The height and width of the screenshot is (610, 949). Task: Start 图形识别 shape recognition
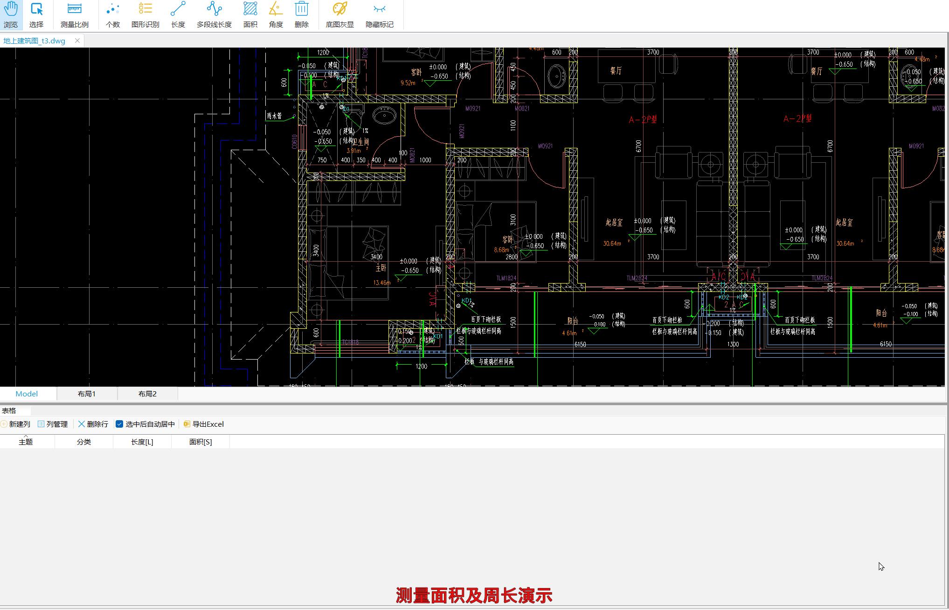point(145,14)
